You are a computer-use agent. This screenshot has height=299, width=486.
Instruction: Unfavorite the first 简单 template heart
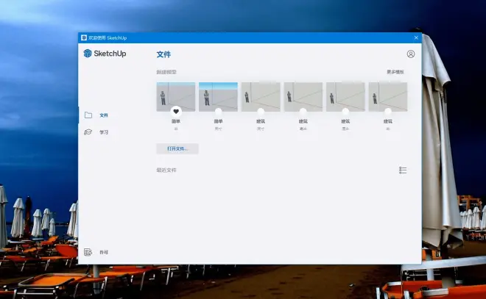tap(176, 112)
